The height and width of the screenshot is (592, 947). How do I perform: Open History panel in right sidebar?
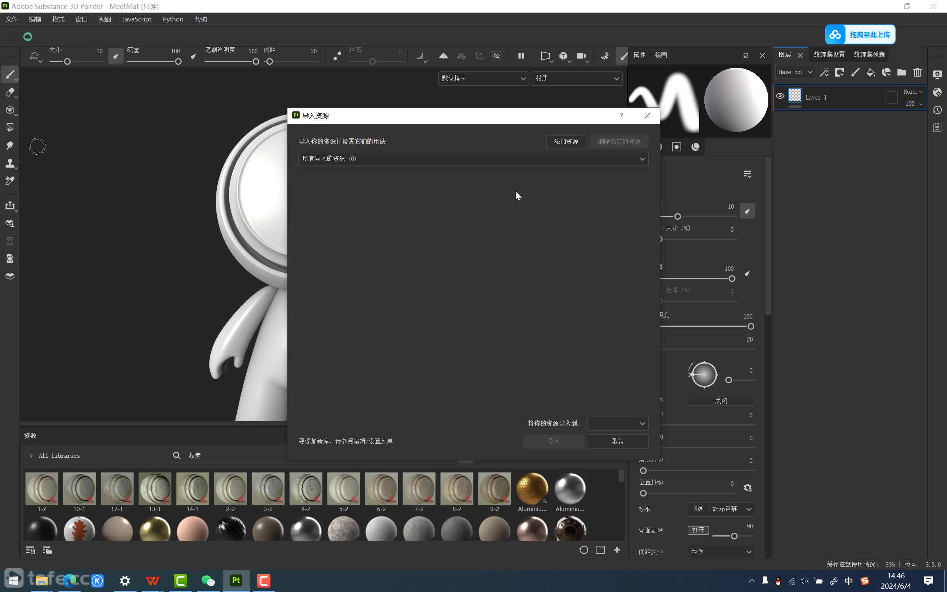coord(937,110)
